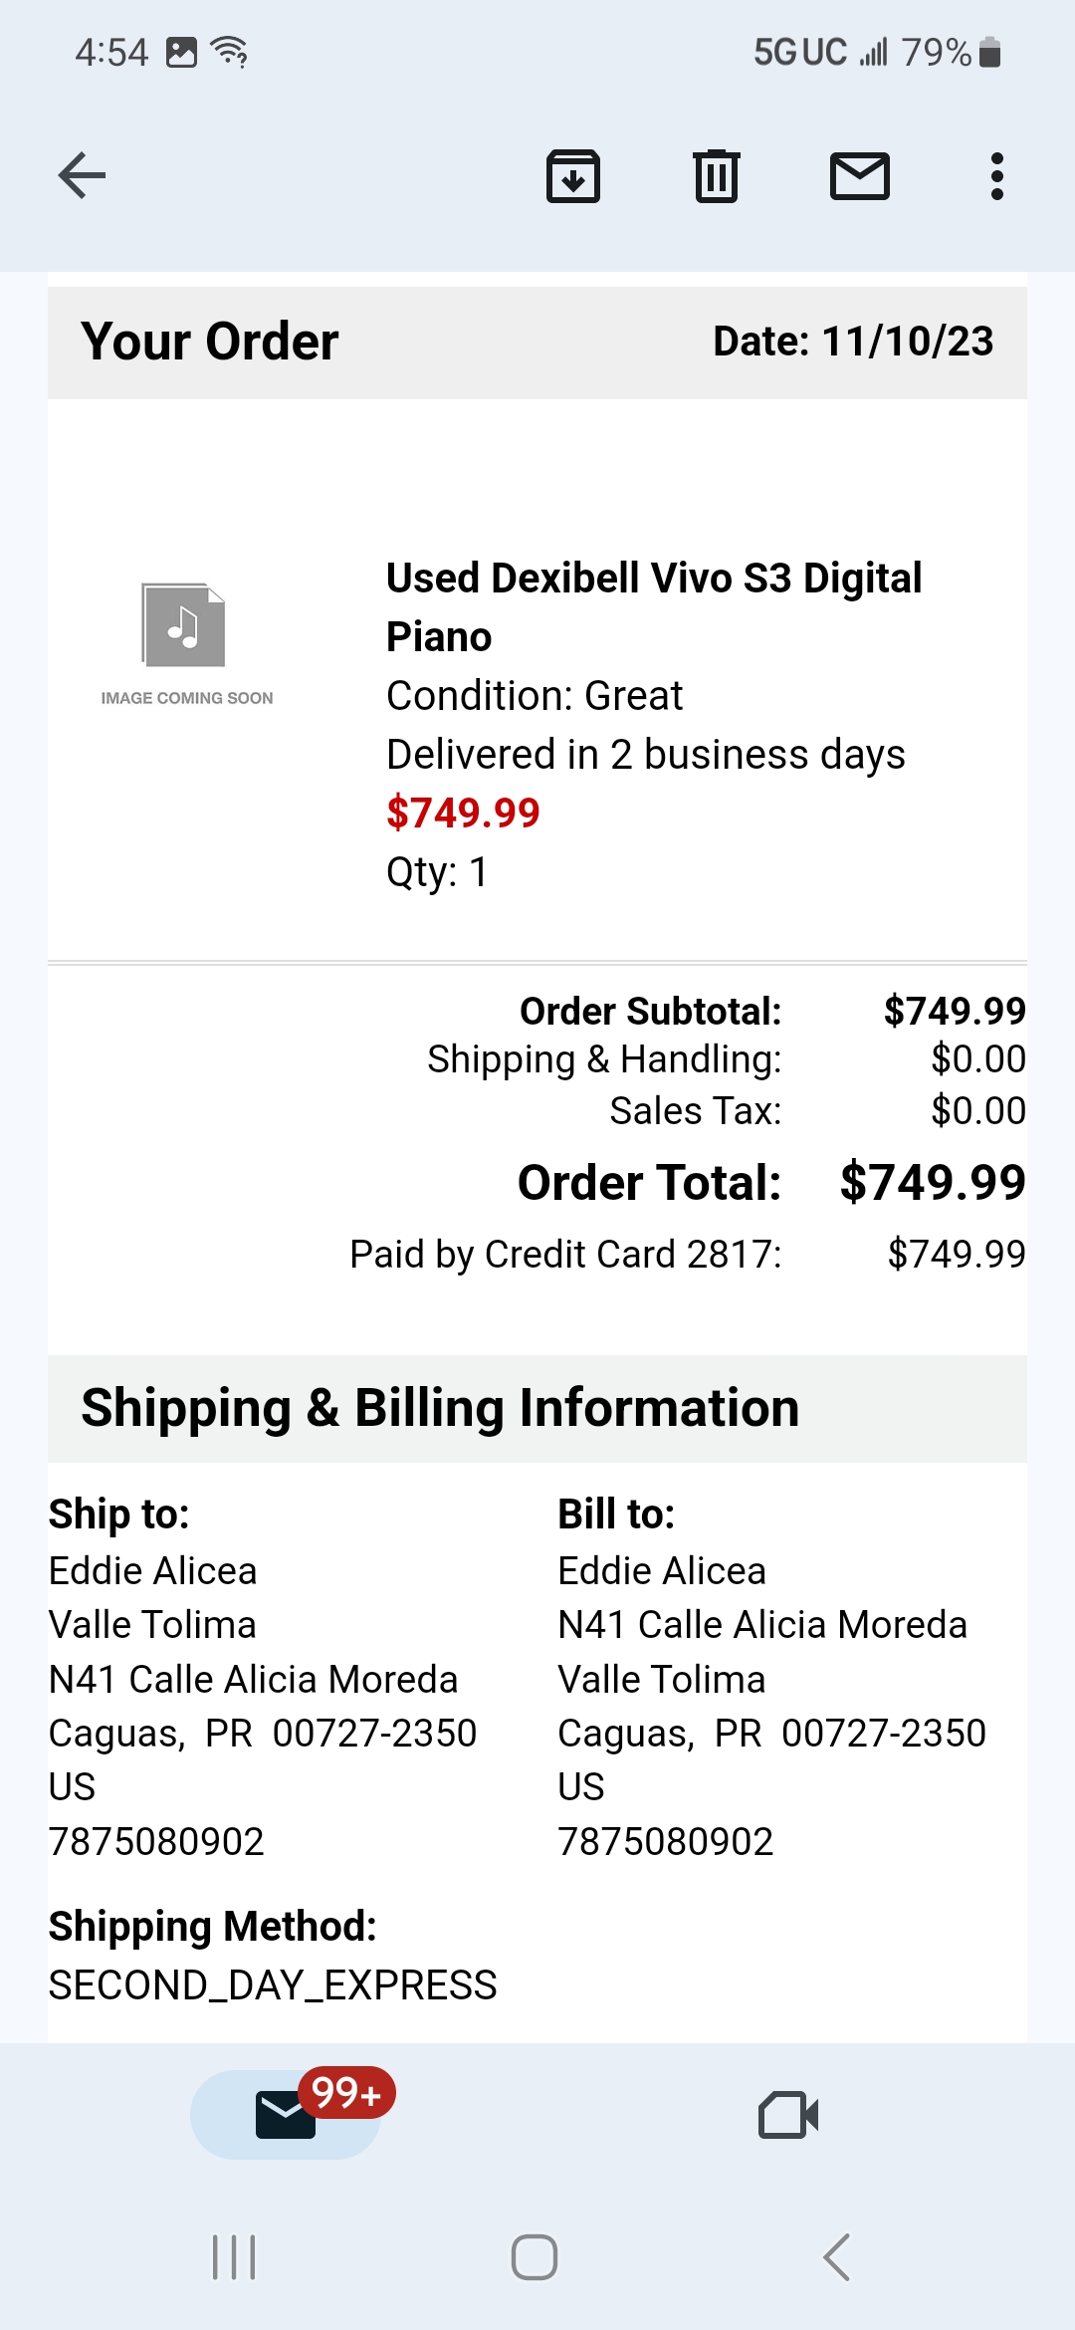Tap the Ship to Caguas address line
The image size is (1075, 2330).
coord(263,1733)
